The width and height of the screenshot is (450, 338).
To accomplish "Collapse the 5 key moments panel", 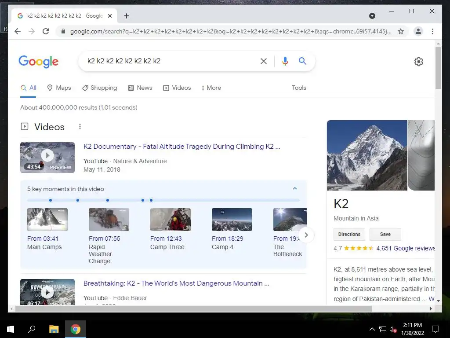I will click(x=295, y=188).
